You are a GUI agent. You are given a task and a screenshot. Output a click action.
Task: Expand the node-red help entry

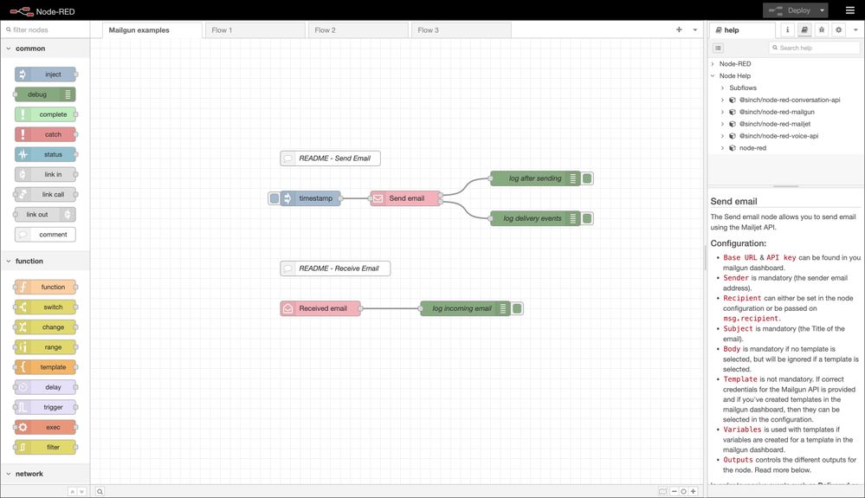[723, 148]
